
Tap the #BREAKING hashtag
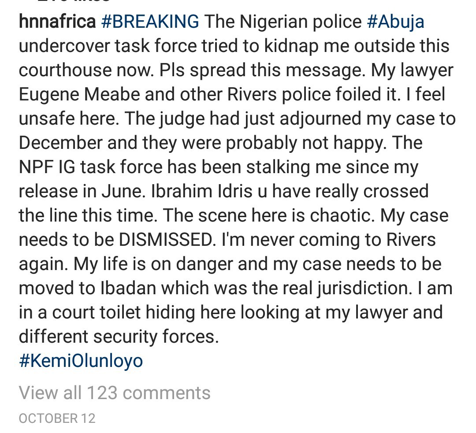(150, 22)
